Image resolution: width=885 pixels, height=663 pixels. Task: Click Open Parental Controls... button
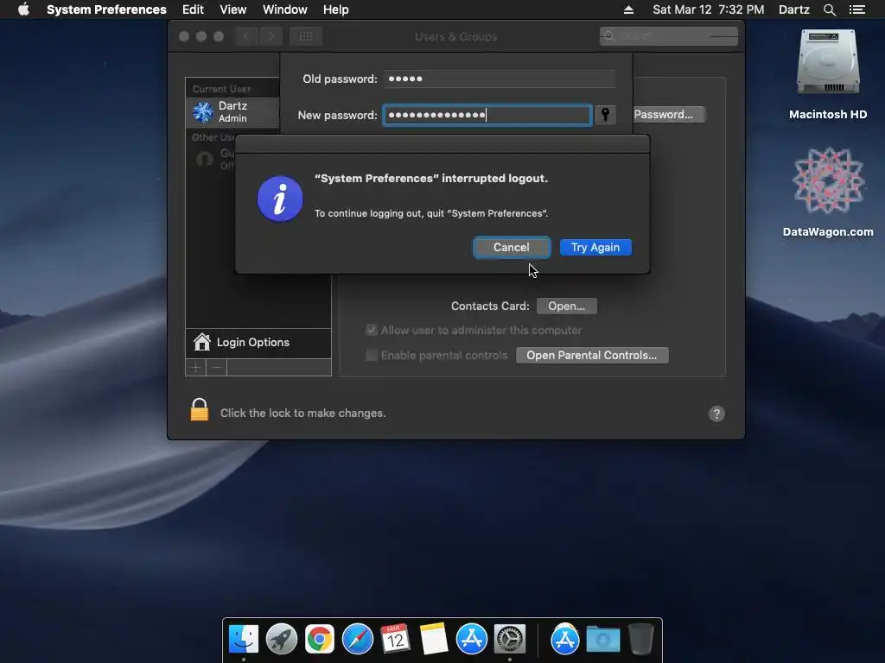[x=592, y=355]
